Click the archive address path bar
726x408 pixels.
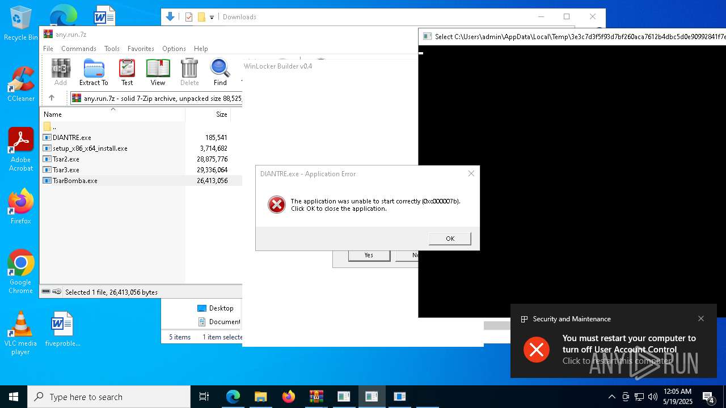(158, 98)
